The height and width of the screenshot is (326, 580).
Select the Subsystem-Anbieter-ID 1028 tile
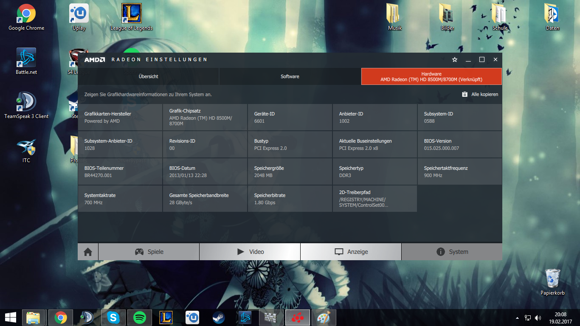(x=120, y=144)
